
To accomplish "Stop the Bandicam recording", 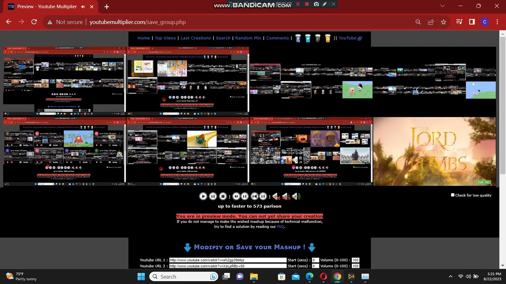I will coord(307,4).
